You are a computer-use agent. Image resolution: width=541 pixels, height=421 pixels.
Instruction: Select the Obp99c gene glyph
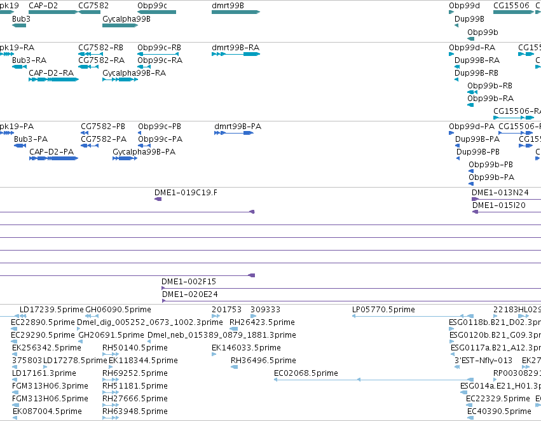pos(156,12)
